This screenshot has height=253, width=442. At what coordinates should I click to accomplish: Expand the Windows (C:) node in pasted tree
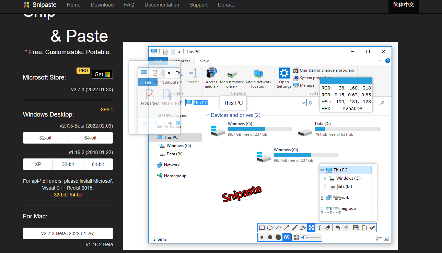[x=325, y=178]
